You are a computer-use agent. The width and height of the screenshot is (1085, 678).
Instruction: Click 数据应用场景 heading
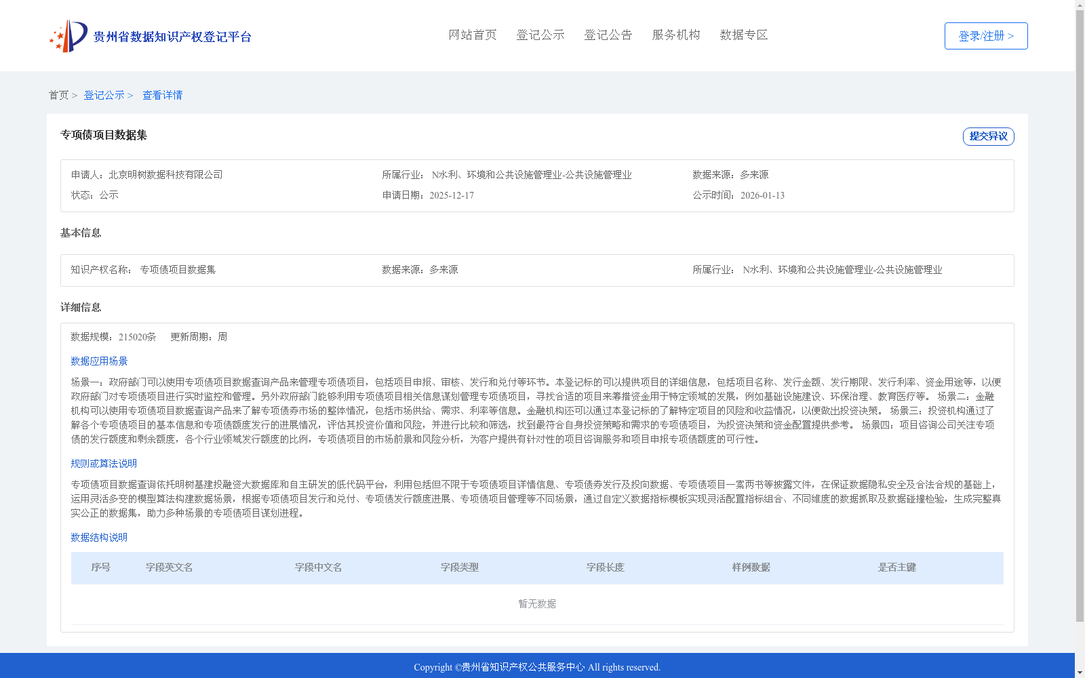coord(99,361)
